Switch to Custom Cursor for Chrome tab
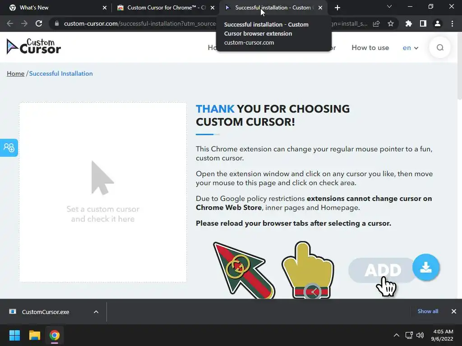This screenshot has width=462, height=346. click(x=166, y=8)
